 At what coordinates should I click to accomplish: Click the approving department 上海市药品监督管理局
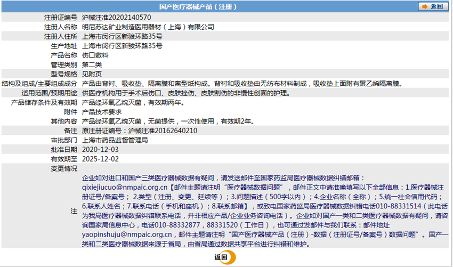coord(115,140)
